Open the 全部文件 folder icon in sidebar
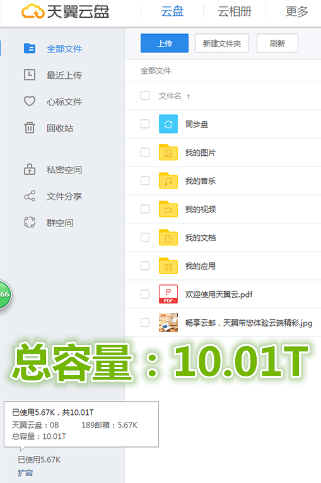This screenshot has height=483, width=321. [30, 49]
